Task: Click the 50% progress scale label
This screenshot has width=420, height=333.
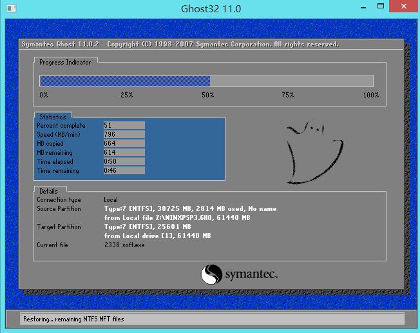Action: coord(207,95)
